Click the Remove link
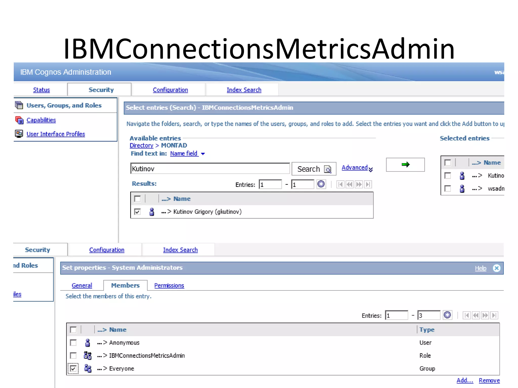 point(489,380)
